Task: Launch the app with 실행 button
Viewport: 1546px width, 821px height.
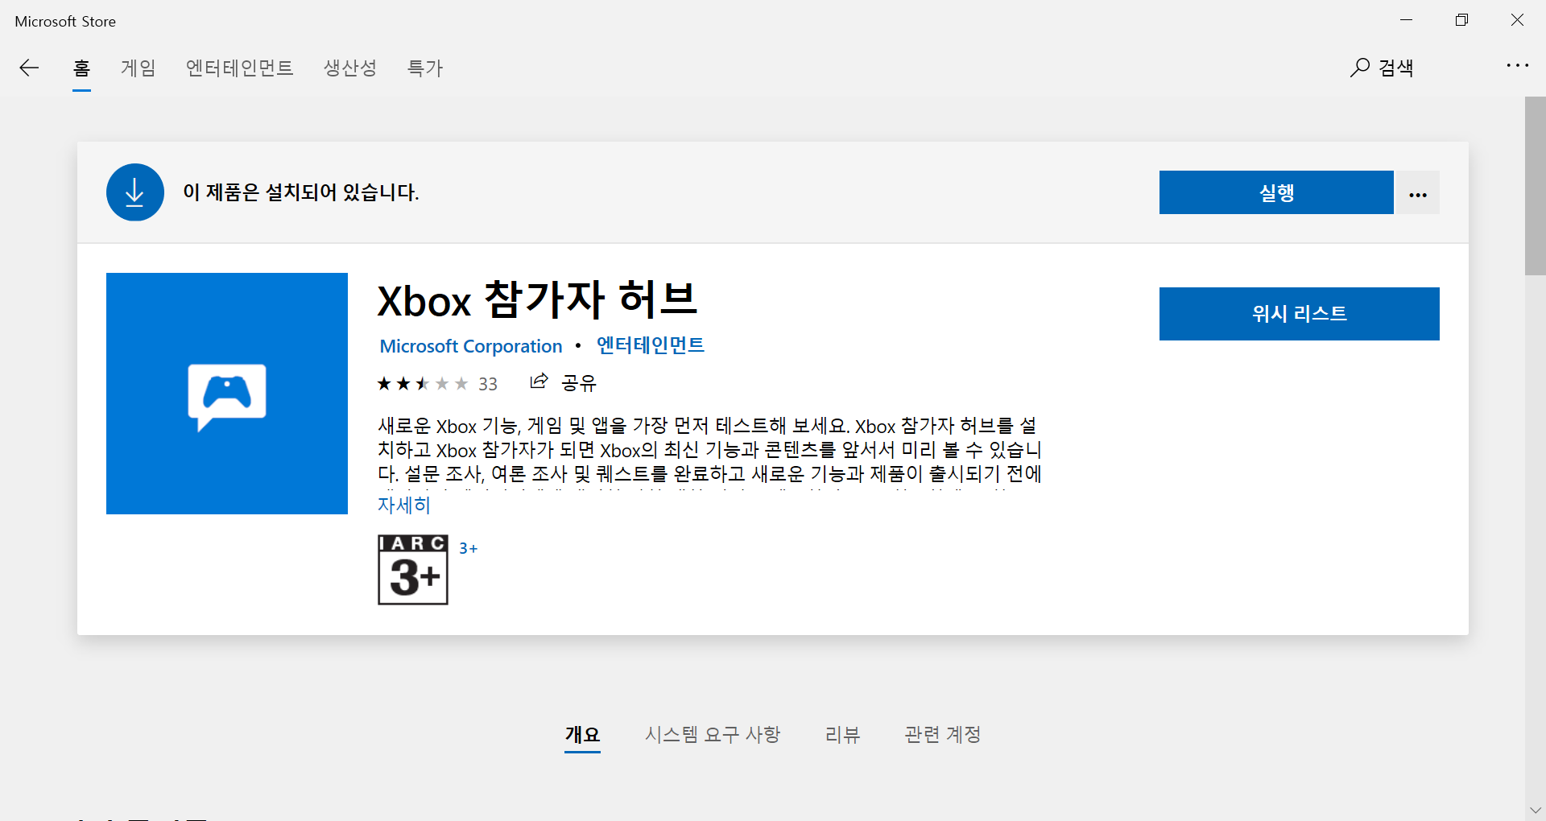Action: pos(1276,193)
